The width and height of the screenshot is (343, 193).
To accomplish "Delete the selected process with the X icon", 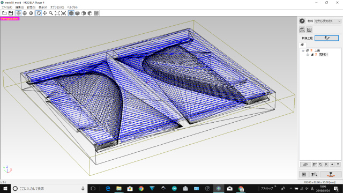I will tap(326, 164).
